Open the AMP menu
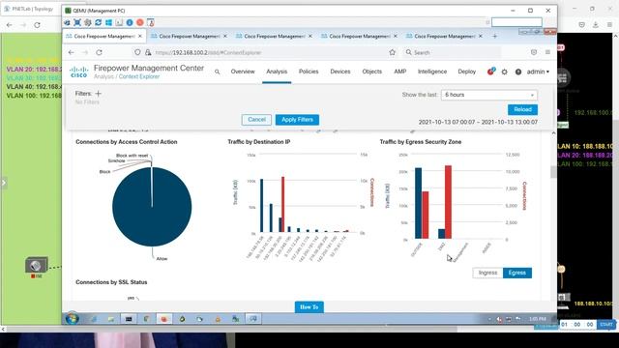 point(399,72)
